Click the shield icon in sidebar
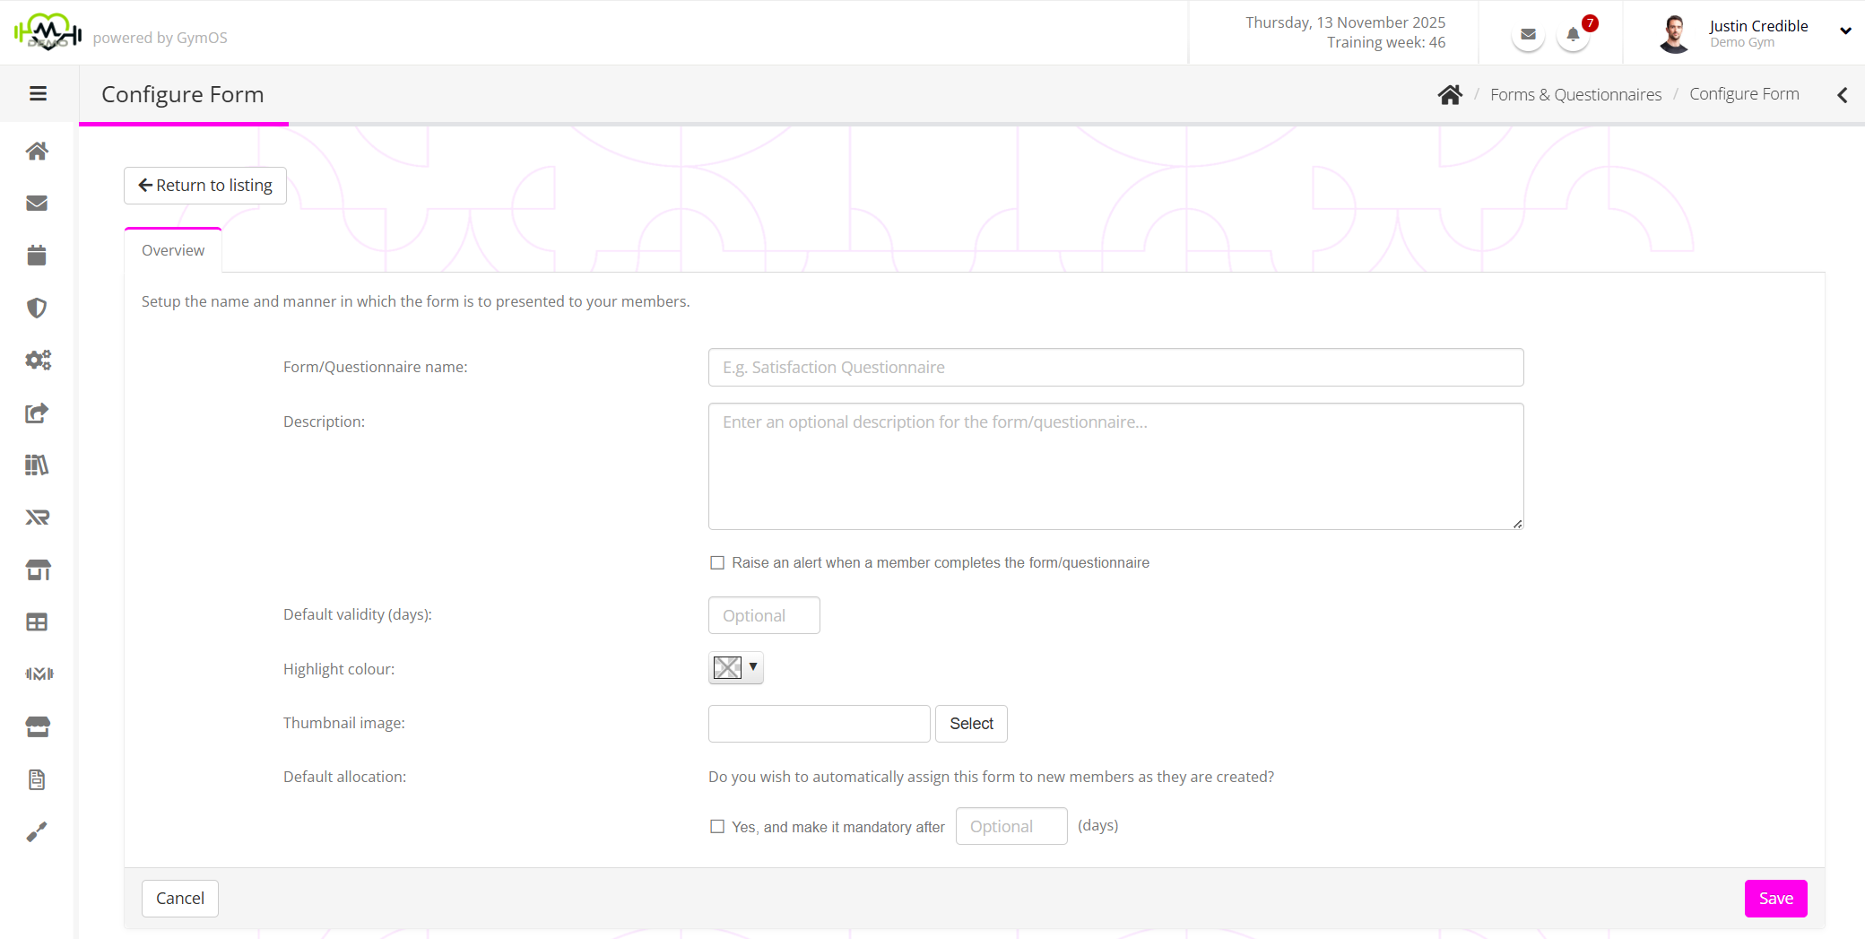 click(x=37, y=309)
